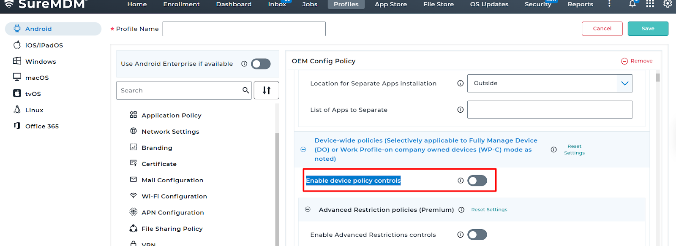Go to the Dashboard tab
This screenshot has width=676, height=246.
click(x=234, y=4)
